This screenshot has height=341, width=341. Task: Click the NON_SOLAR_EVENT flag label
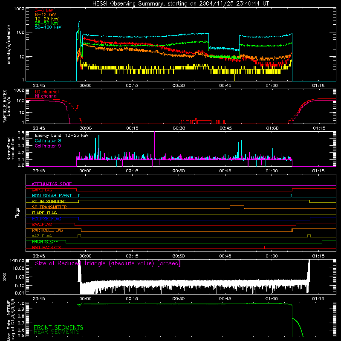click(52, 196)
